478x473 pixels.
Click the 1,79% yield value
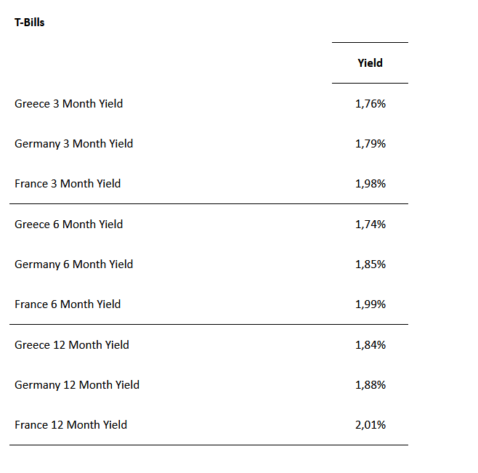(370, 144)
